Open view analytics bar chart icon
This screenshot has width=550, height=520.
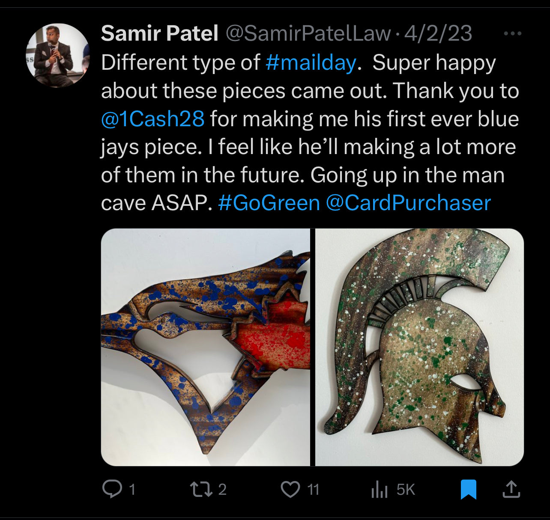[380, 489]
